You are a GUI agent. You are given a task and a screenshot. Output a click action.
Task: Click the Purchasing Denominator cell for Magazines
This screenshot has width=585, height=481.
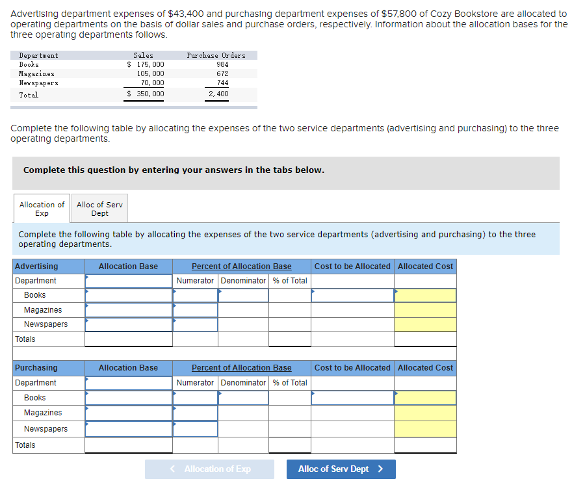[x=243, y=412]
